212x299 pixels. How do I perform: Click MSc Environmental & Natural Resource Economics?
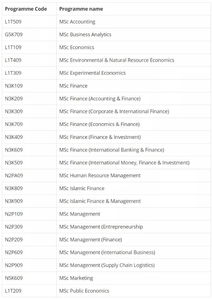click(x=117, y=60)
